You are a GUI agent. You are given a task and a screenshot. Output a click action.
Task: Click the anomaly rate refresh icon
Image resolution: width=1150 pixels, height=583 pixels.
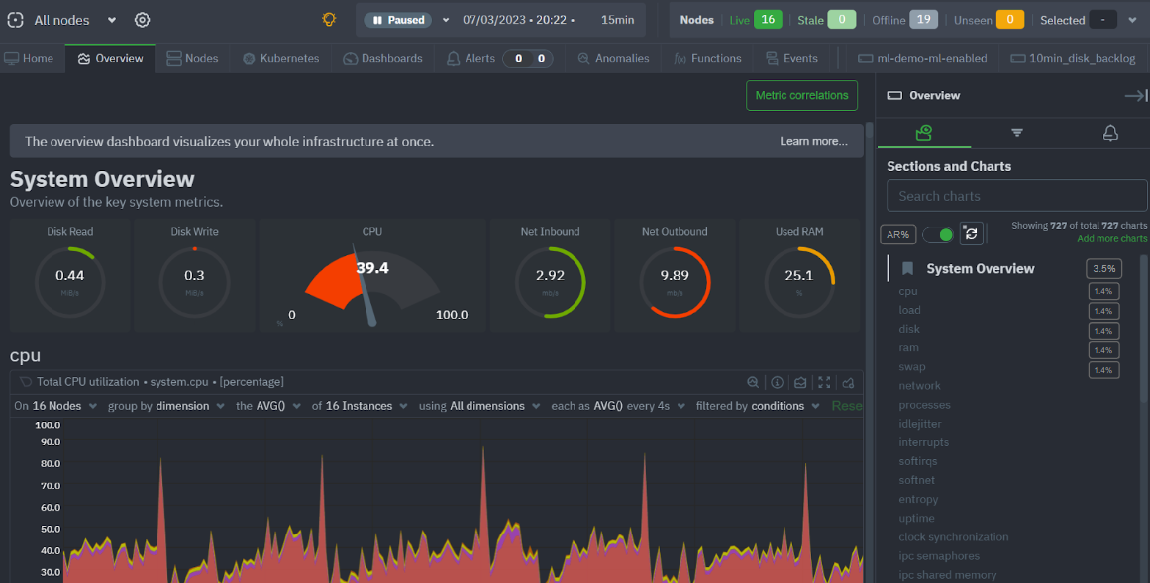pyautogui.click(x=971, y=234)
